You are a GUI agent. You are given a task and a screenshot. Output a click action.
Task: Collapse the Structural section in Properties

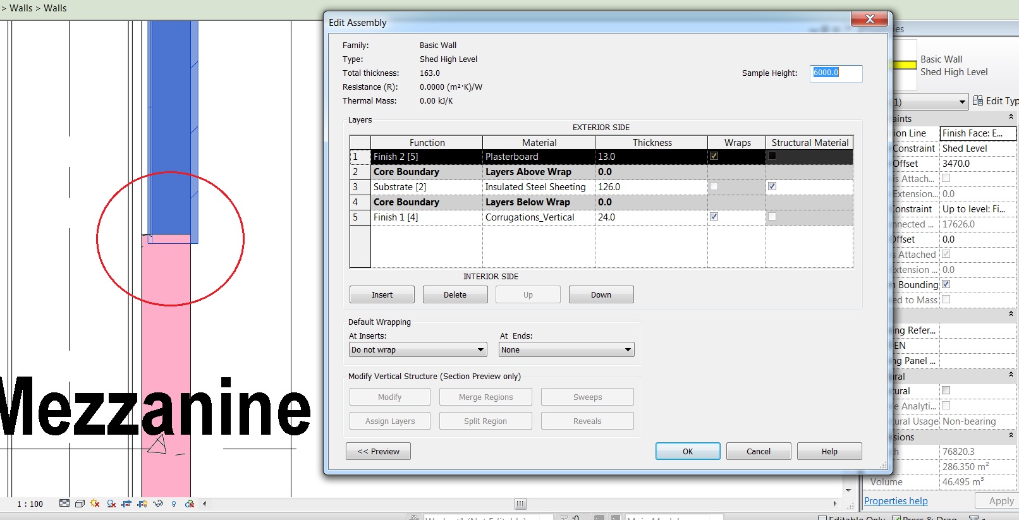coord(1010,375)
